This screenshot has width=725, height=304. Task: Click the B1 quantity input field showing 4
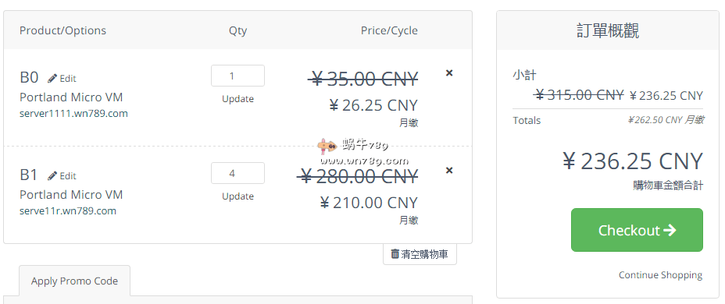coord(237,173)
